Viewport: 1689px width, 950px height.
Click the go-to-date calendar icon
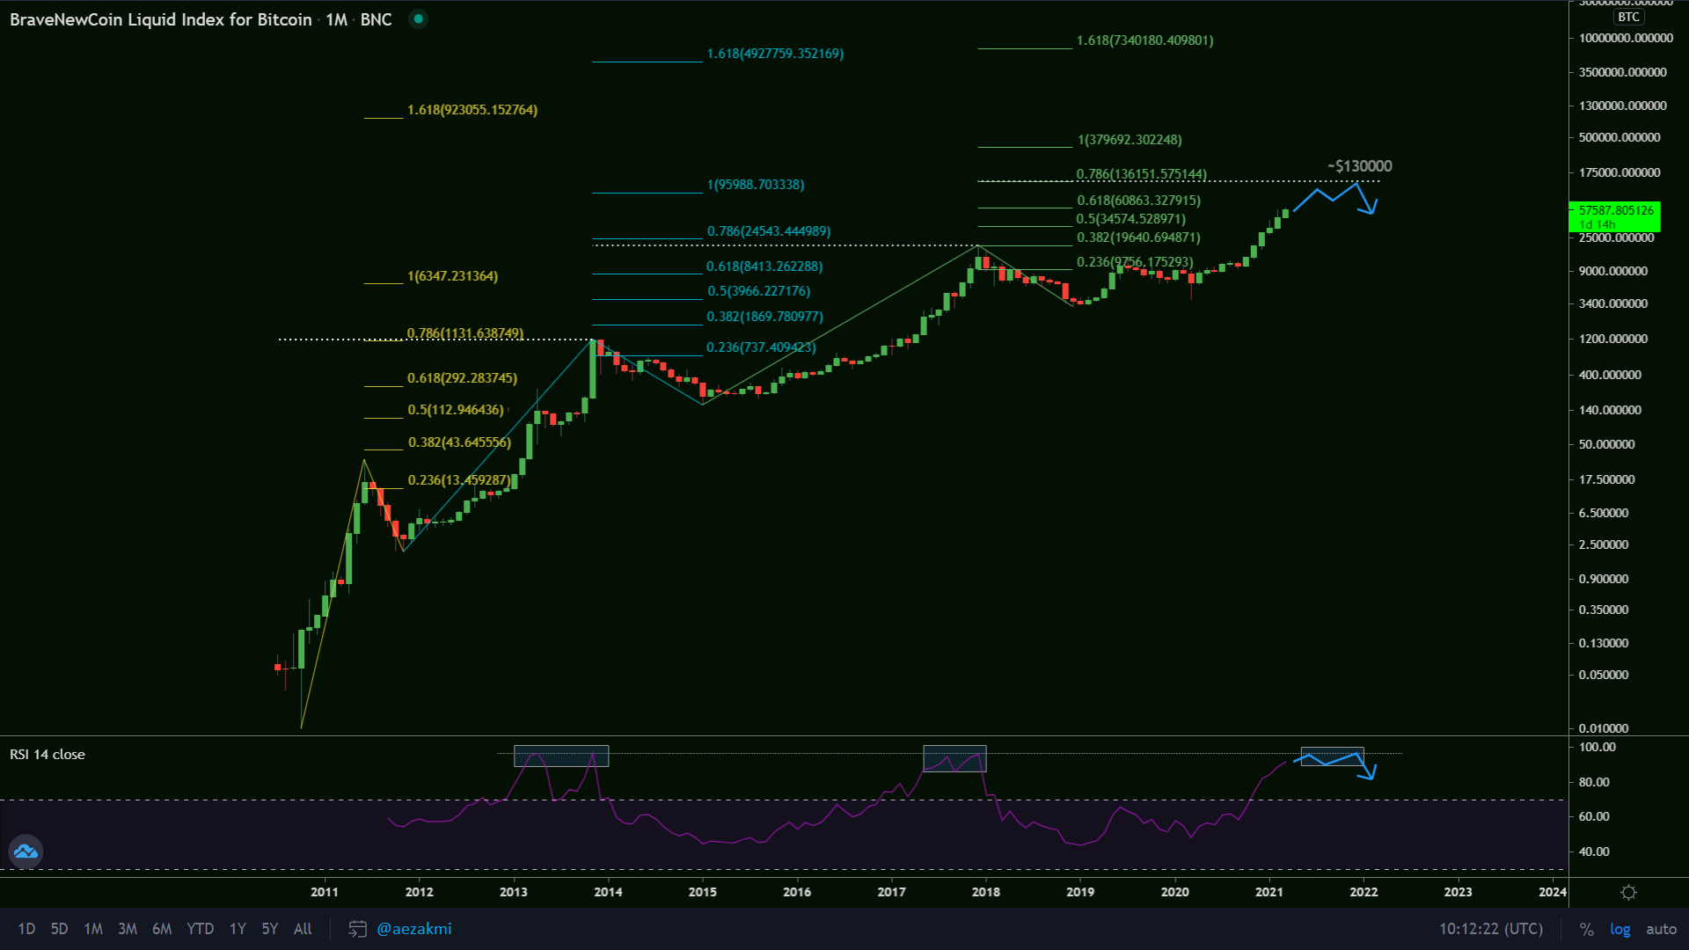coord(357,929)
